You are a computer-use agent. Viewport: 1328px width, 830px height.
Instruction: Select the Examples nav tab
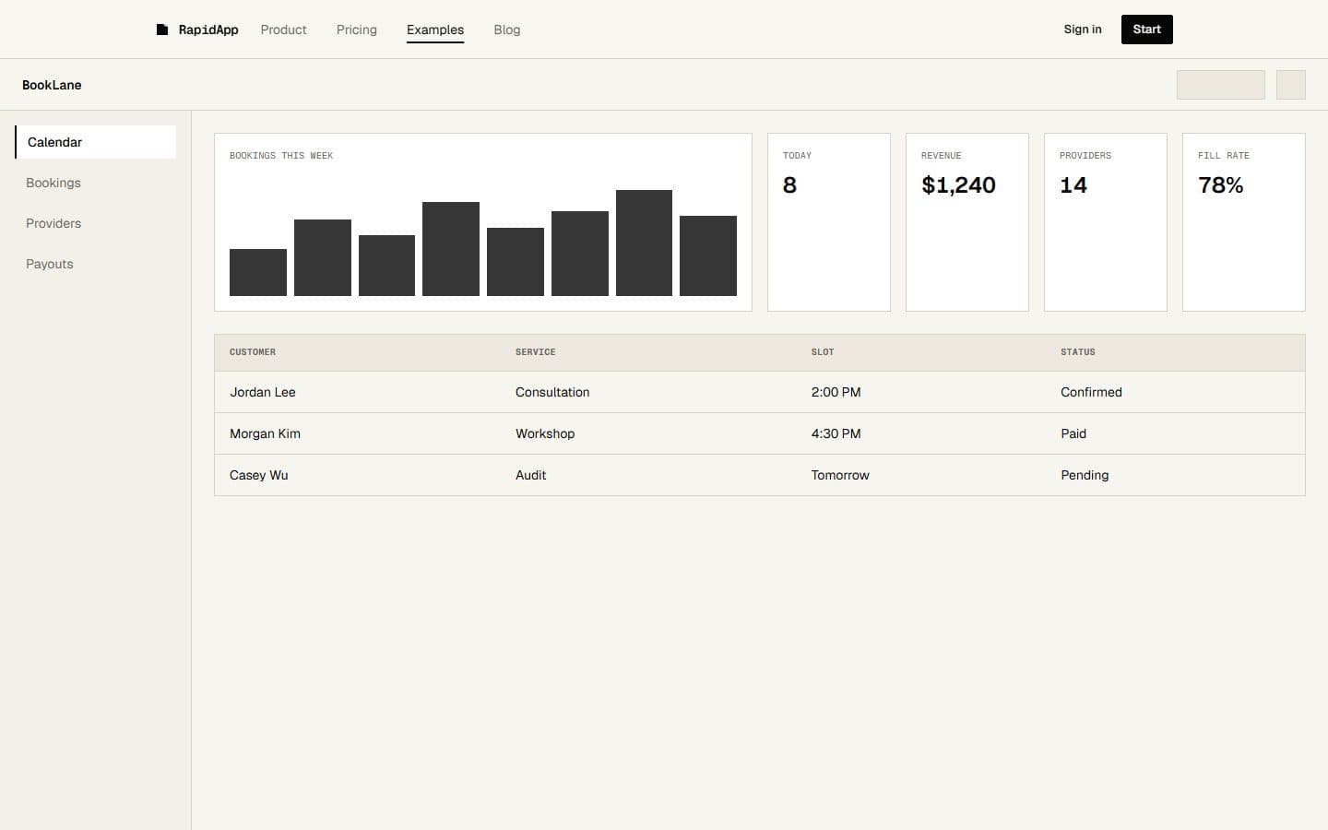435,30
